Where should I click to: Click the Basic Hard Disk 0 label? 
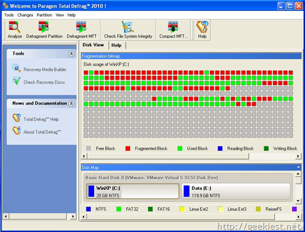(x=152, y=177)
